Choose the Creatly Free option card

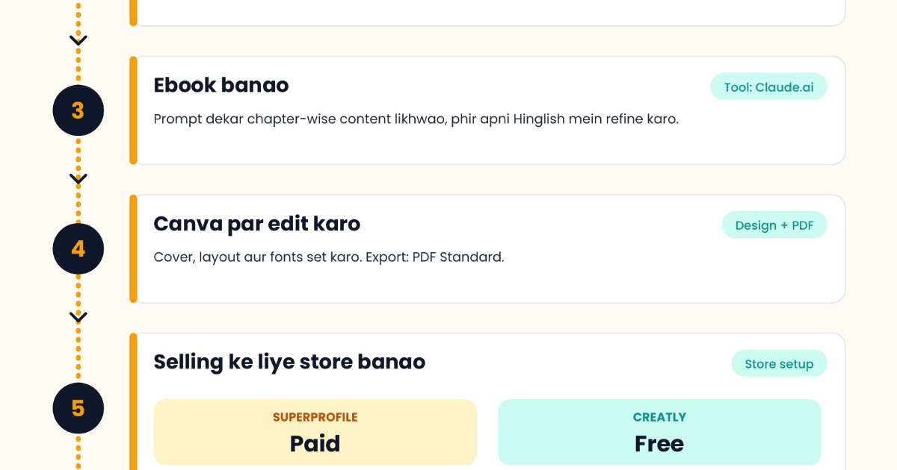tap(659, 432)
